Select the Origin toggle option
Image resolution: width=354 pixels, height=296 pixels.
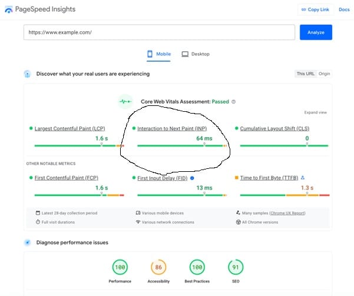click(324, 74)
